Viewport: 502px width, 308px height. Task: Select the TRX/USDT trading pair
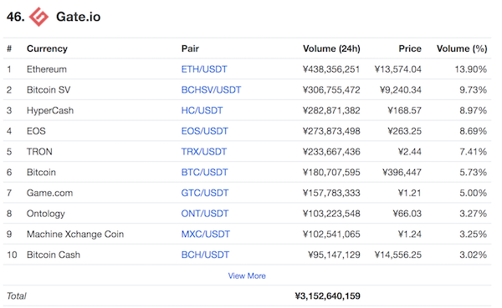pyautogui.click(x=204, y=151)
